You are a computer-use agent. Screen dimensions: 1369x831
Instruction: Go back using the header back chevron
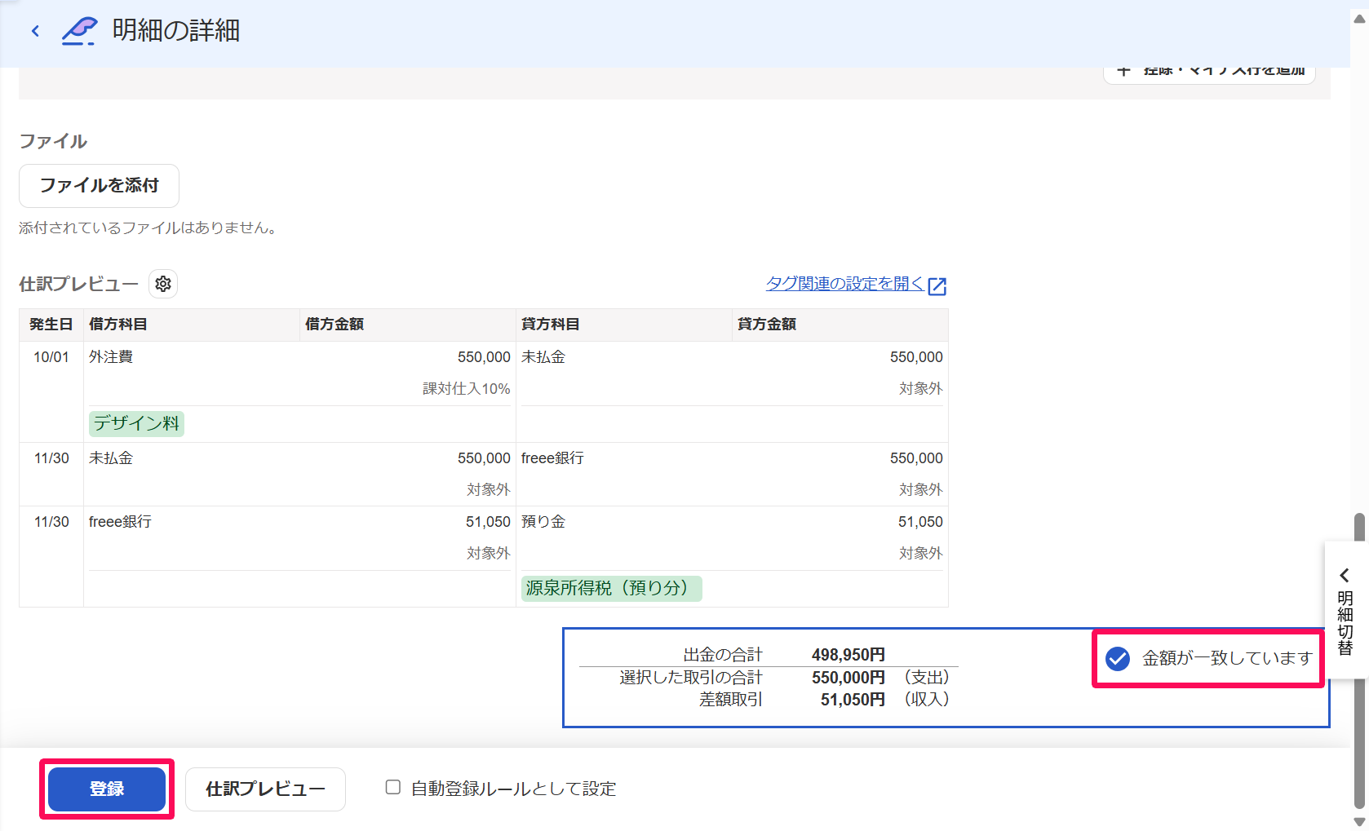[35, 31]
